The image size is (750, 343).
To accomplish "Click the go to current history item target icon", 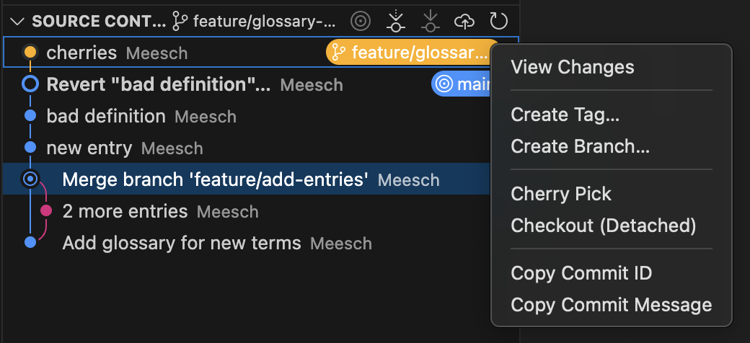I will click(x=361, y=21).
